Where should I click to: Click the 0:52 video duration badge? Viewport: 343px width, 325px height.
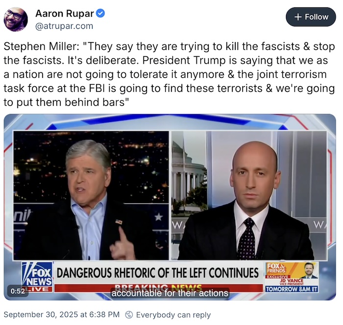[18, 291]
